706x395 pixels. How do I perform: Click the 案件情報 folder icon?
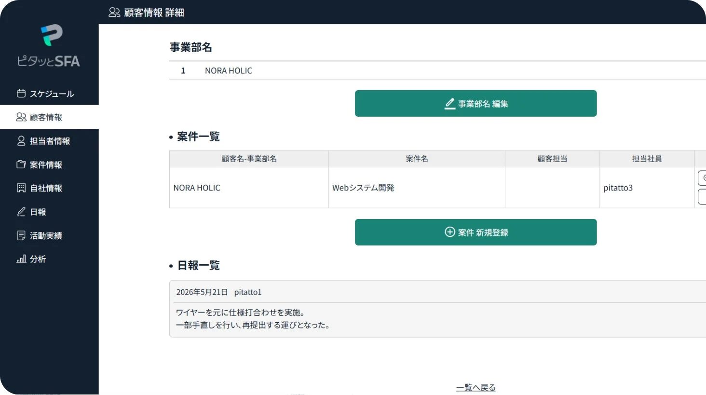[x=21, y=164]
